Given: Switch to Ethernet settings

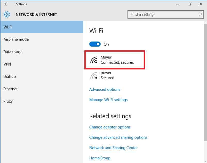Looking at the screenshot, I should click(x=11, y=89).
